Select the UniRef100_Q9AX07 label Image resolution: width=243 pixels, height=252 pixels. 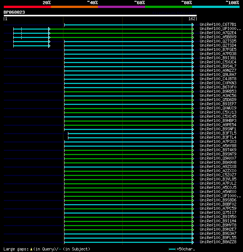coord(218,158)
